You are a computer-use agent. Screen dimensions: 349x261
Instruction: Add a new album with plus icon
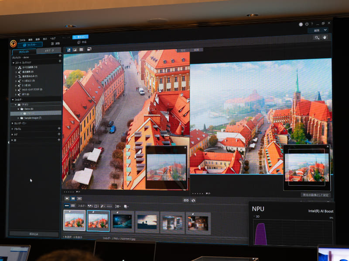tap(59, 128)
